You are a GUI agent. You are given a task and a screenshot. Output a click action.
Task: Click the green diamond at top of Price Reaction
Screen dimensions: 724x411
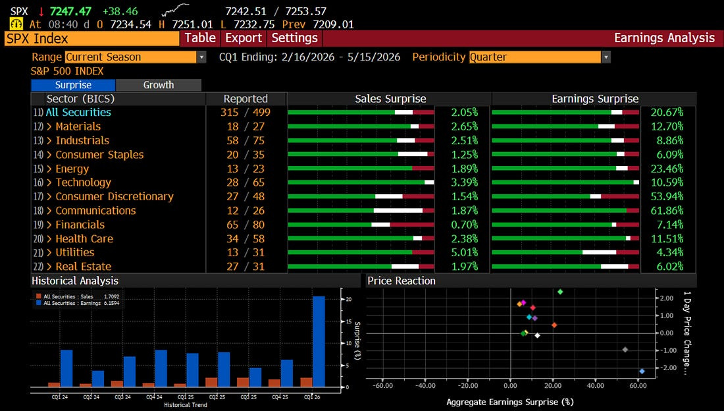click(560, 292)
